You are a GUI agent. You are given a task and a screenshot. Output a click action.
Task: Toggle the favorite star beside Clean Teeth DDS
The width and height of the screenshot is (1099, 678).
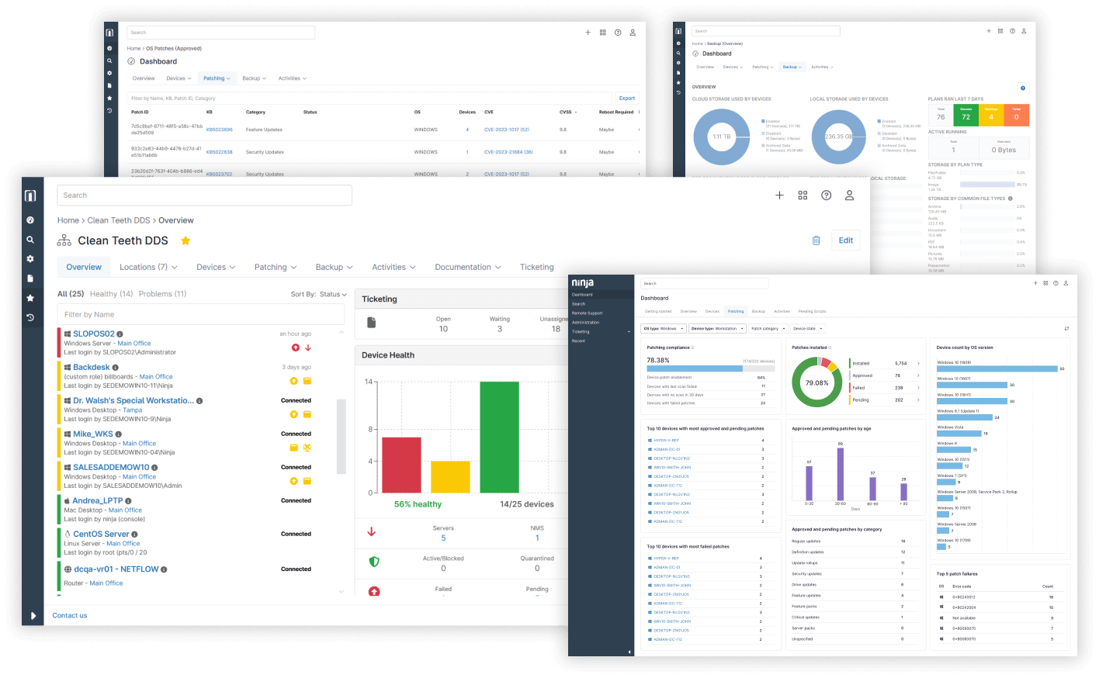pyautogui.click(x=185, y=240)
